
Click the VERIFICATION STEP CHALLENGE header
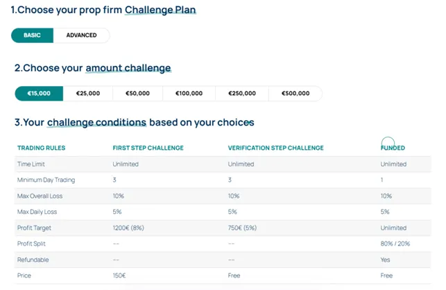click(x=275, y=148)
